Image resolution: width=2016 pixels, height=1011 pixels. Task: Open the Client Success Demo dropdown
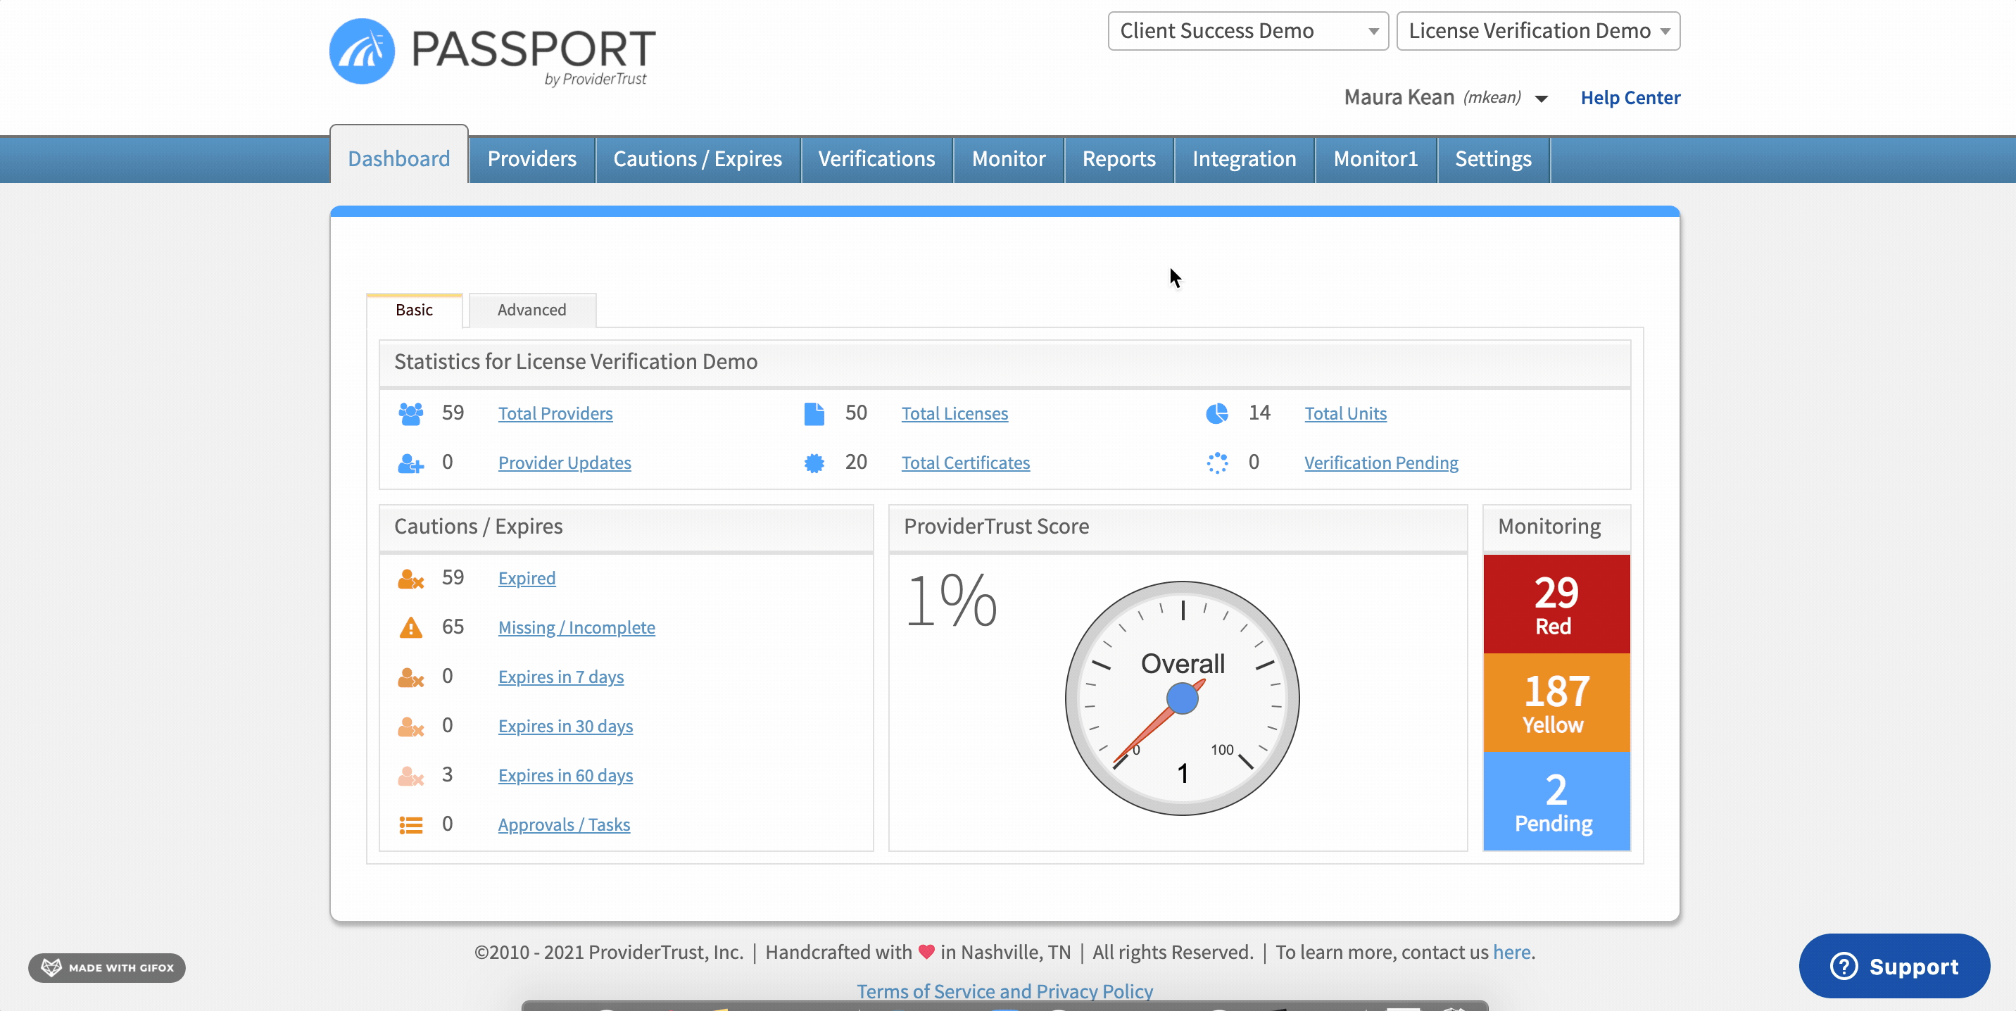(1247, 30)
